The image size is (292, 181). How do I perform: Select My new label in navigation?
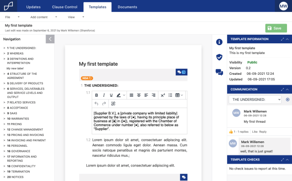coord(15,68)
